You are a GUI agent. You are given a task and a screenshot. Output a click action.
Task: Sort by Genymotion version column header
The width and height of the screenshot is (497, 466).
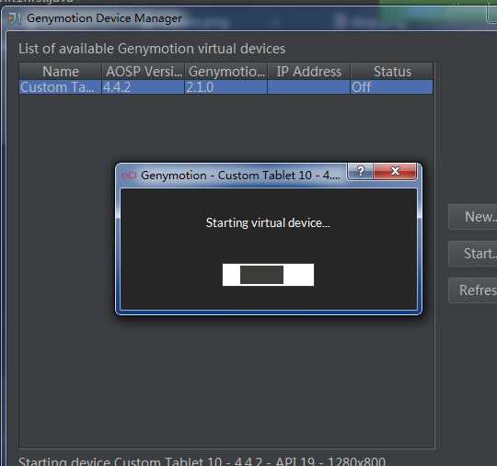pos(226,71)
